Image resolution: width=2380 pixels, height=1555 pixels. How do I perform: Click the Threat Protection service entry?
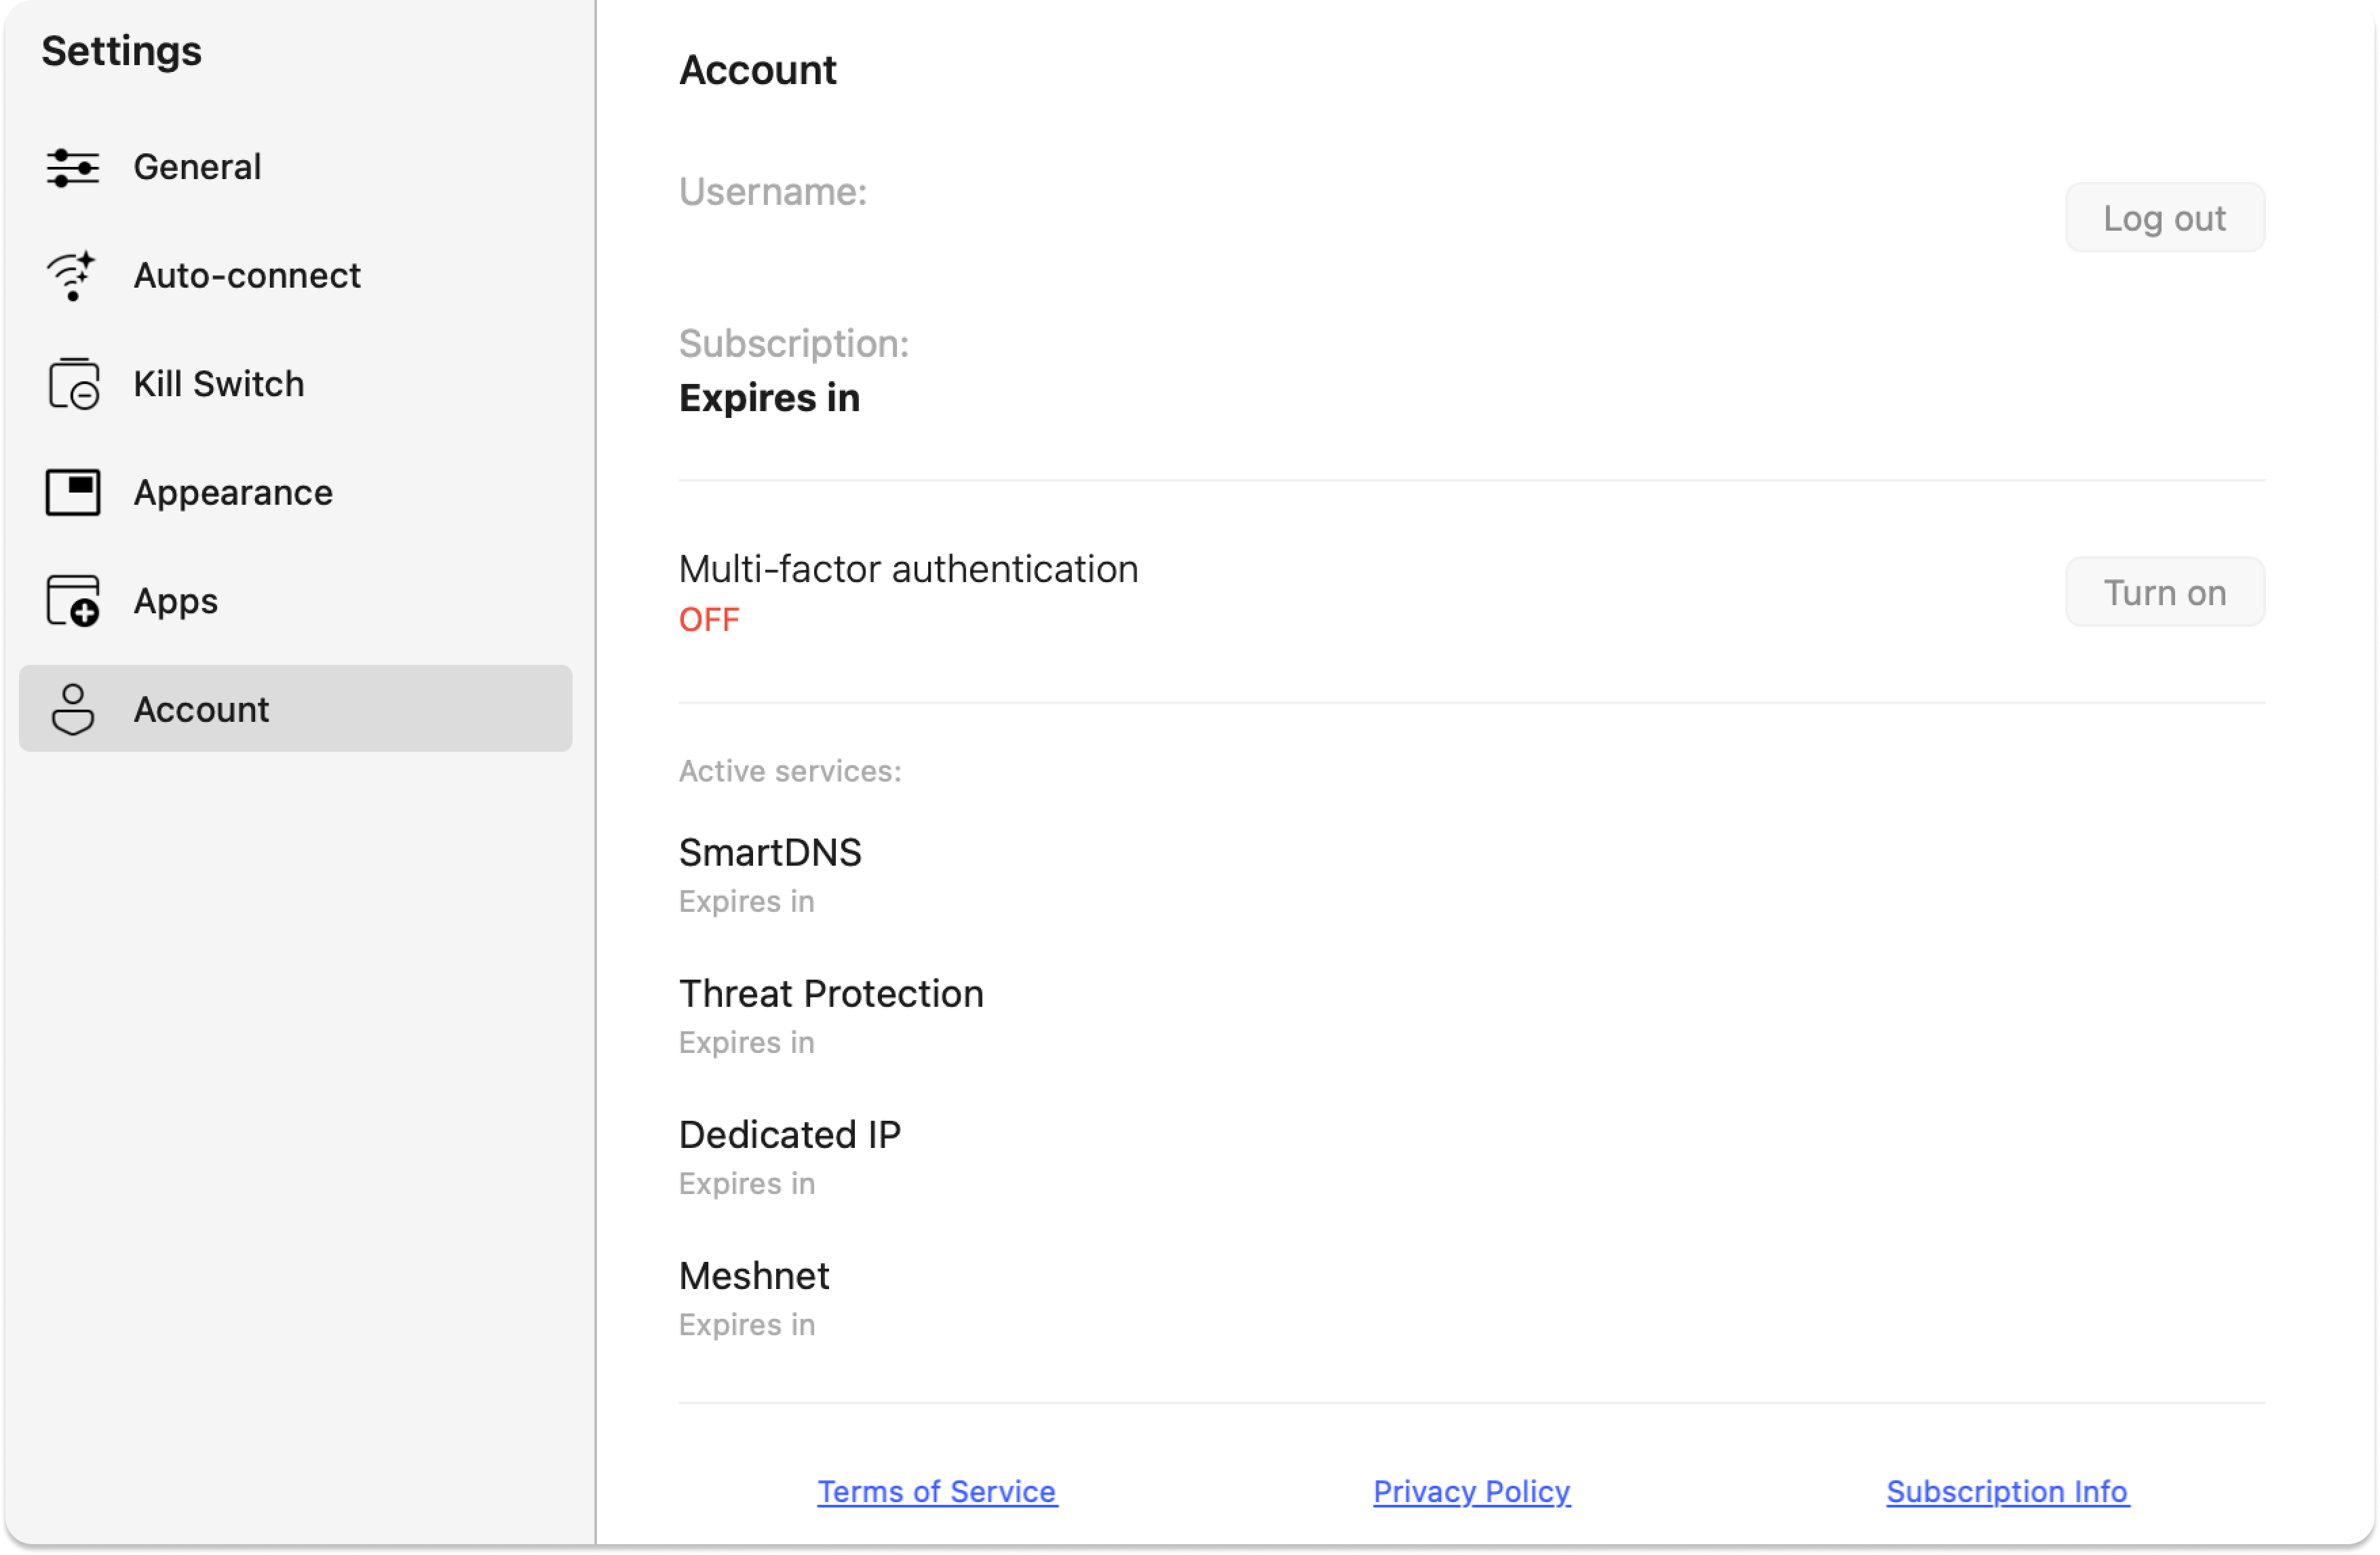click(x=831, y=994)
